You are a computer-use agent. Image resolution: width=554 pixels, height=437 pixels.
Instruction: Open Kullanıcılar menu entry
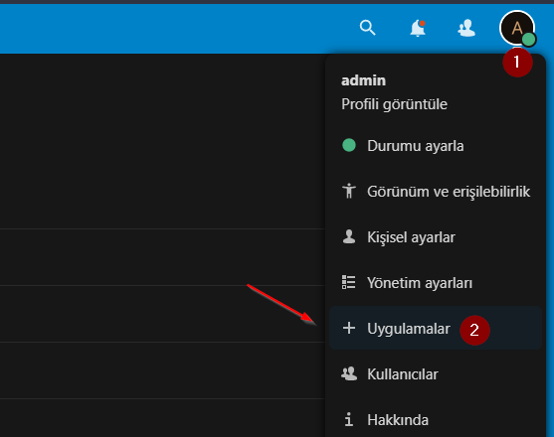click(x=436, y=373)
